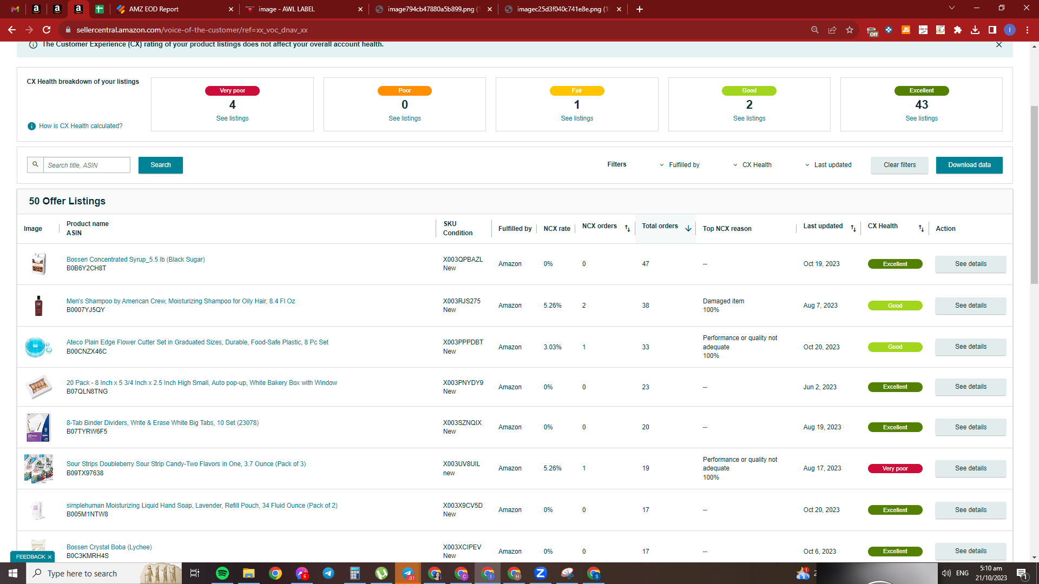
Task: Click the search magnifier icon beside the search box
Action: (x=35, y=164)
